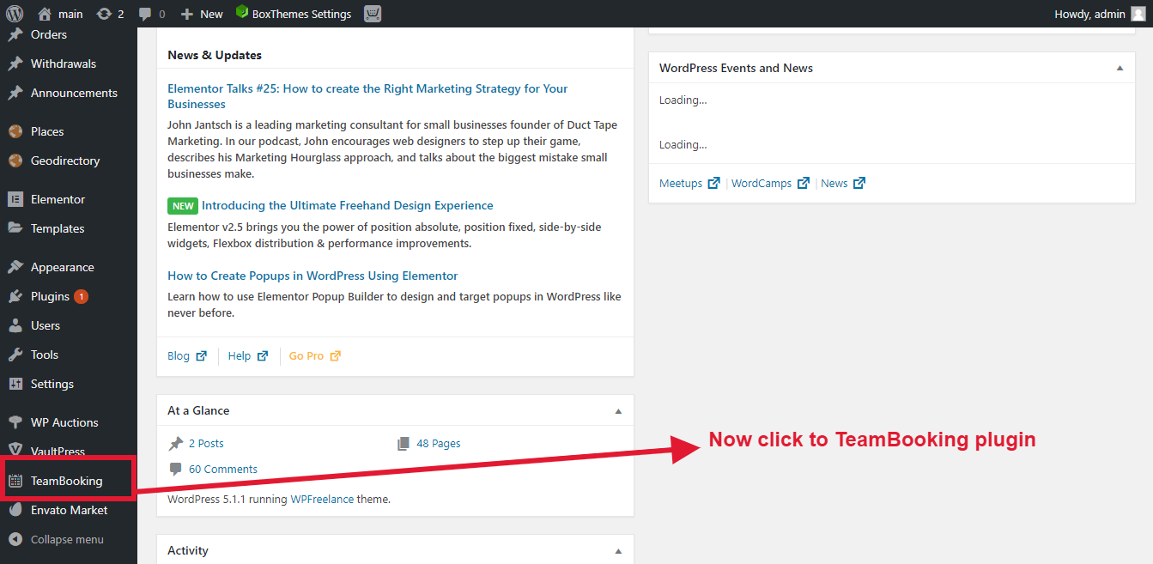
Task: Open the Meetups link
Action: tap(689, 183)
